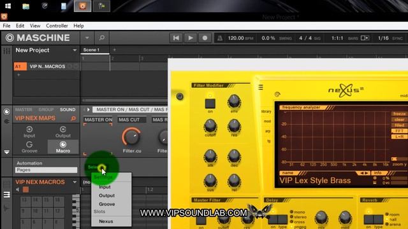The height and width of the screenshot is (229, 408).
Task: Open the File menu
Action: [6, 25]
